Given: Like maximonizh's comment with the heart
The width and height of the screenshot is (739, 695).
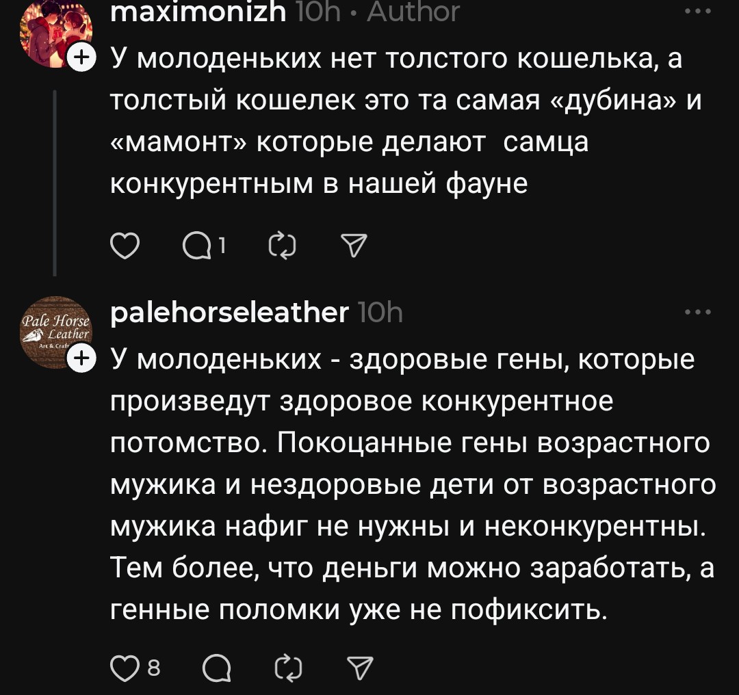Looking at the screenshot, I should [124, 246].
